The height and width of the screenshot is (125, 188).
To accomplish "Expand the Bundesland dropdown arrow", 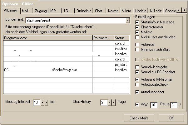I will 128,21.
